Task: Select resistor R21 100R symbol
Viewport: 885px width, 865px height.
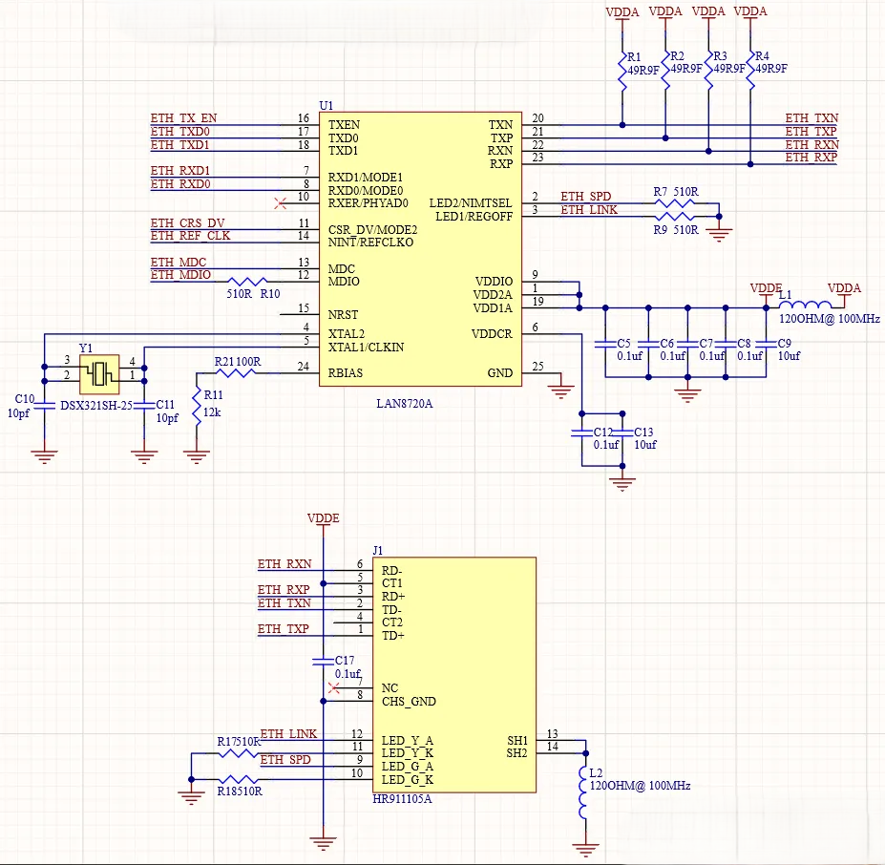Action: [237, 372]
